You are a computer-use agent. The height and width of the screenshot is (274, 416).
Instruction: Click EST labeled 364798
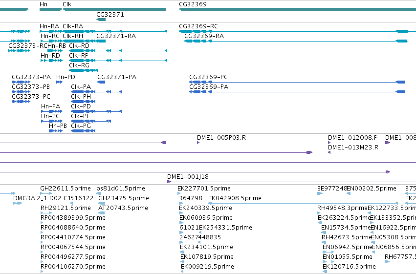click(191, 198)
